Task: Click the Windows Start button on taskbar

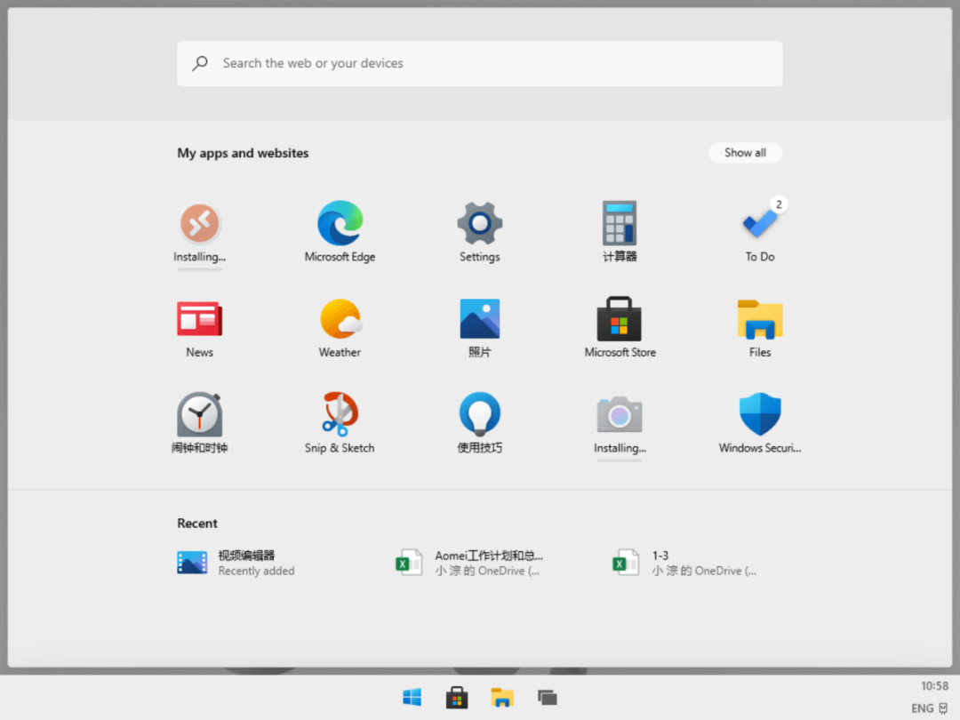Action: click(x=412, y=698)
